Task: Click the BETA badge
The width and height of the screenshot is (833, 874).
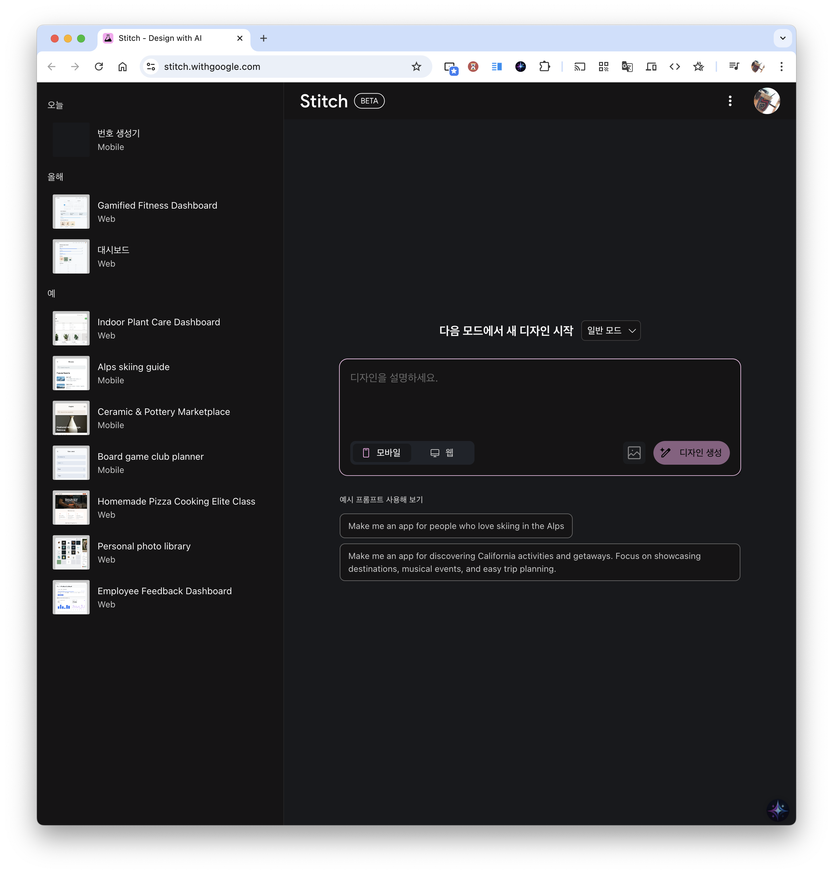Action: pyautogui.click(x=369, y=101)
